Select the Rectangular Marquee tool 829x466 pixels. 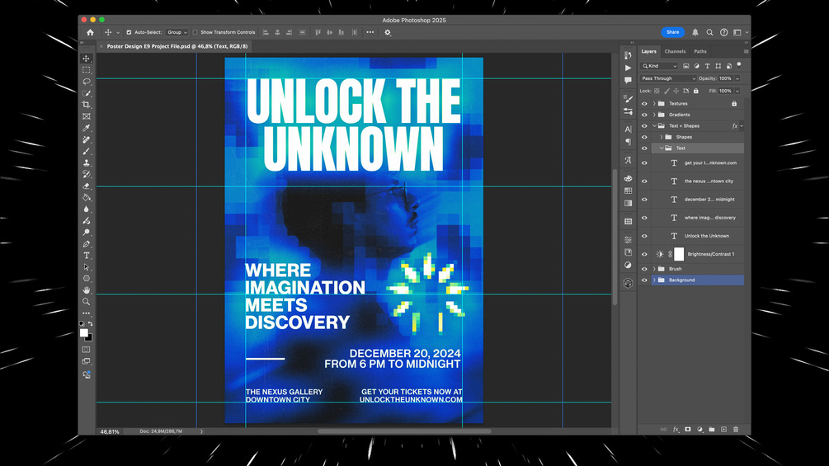pyautogui.click(x=86, y=70)
